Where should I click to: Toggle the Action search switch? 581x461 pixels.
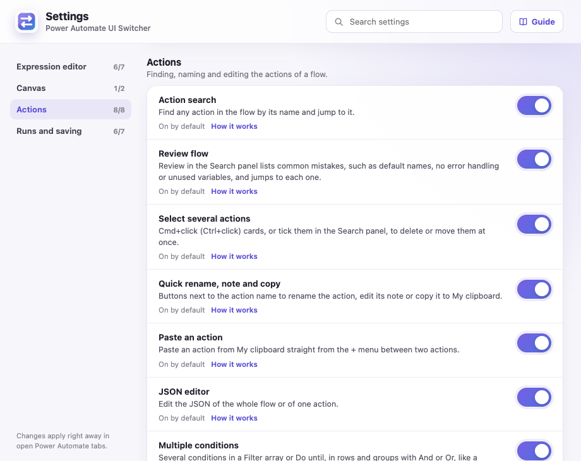tap(534, 105)
